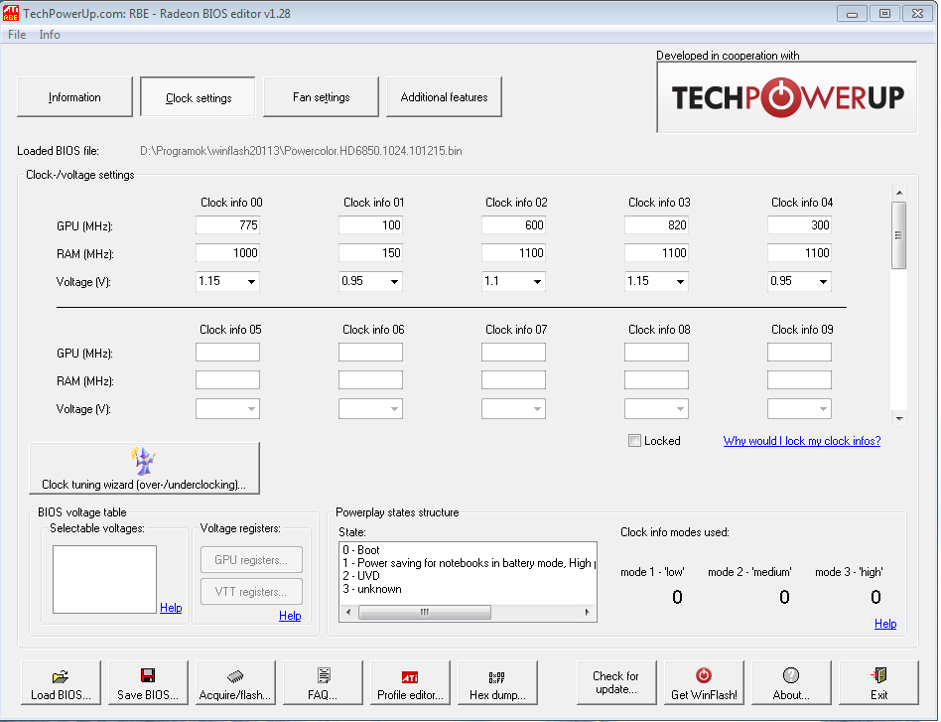
Task: Click Get WinFlash power icon button
Action: click(x=704, y=682)
